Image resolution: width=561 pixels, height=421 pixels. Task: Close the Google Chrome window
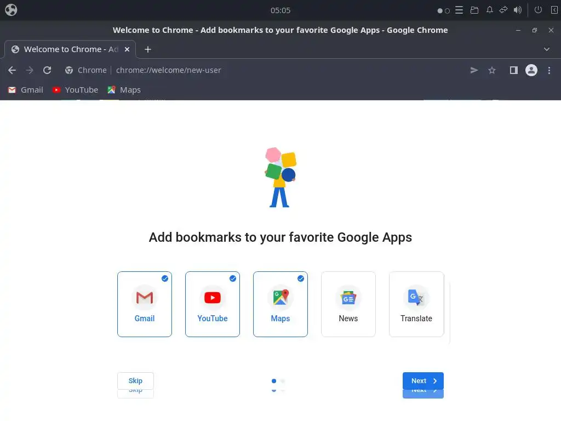click(x=551, y=31)
